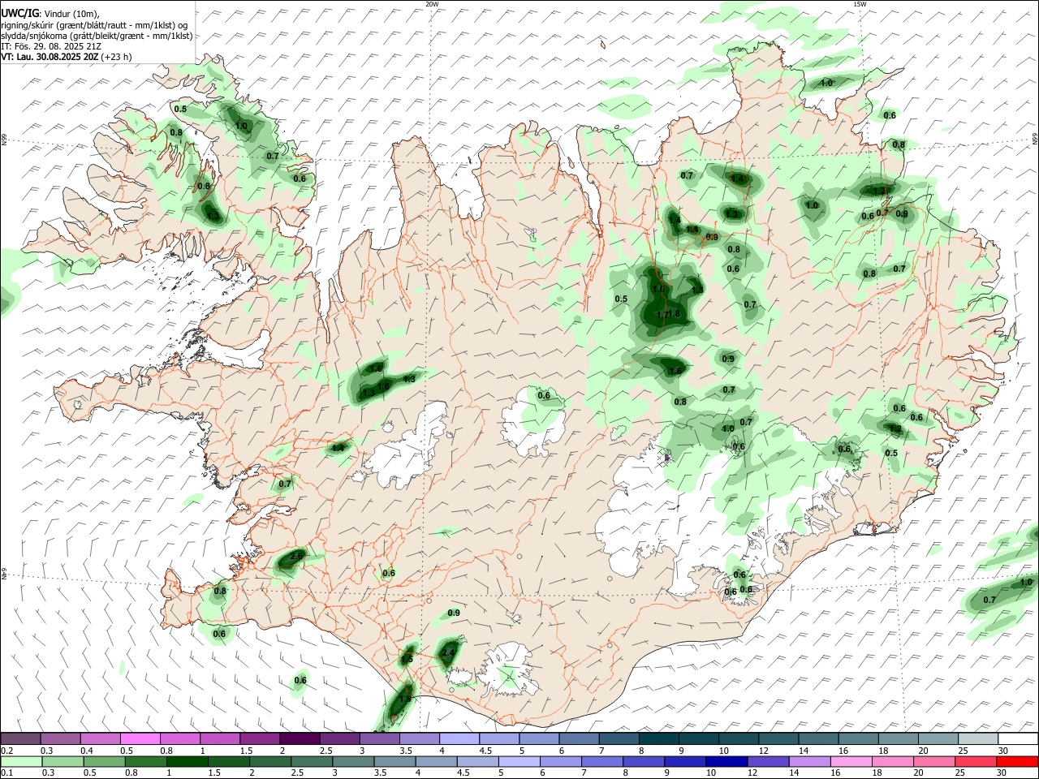Click the bright red swatch above lower-scale 30
1039x779 pixels.
(1018, 762)
